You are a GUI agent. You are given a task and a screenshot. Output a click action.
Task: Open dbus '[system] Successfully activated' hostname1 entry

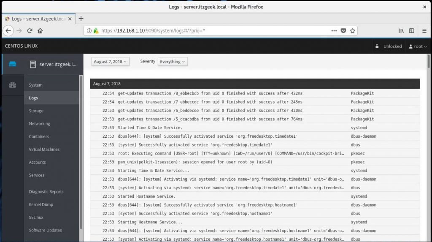pos(255,213)
